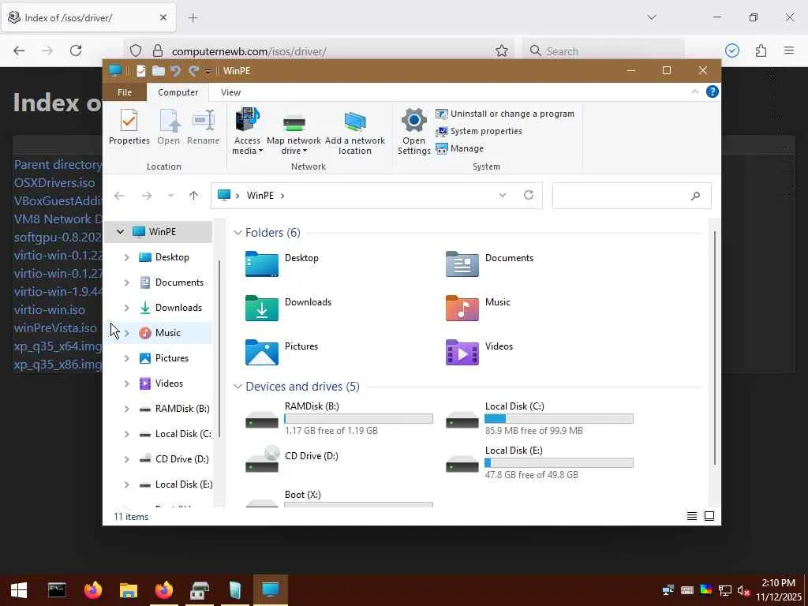
Task: Select Uninstall or change a program
Action: pos(505,114)
